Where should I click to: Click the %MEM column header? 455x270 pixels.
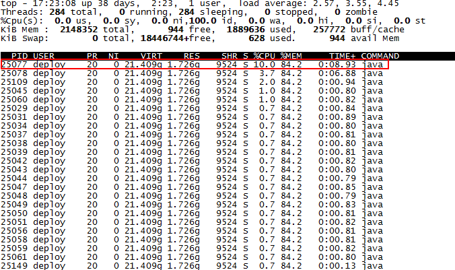pos(291,56)
